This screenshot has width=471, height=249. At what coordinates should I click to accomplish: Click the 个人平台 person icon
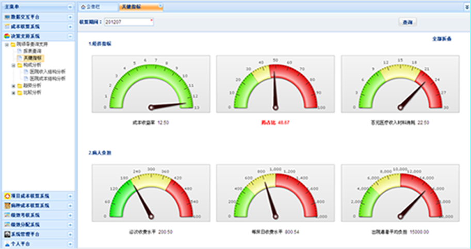[7, 244]
